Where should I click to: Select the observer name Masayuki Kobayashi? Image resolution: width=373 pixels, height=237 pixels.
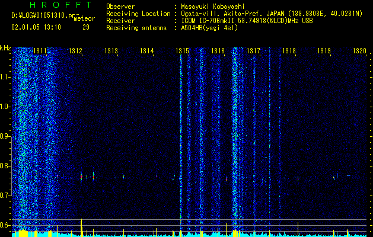coord(213,7)
